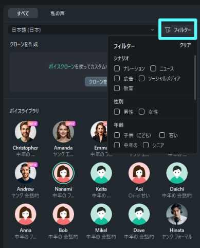Pick the Mikel voice avatar

pyautogui.click(x=101, y=214)
